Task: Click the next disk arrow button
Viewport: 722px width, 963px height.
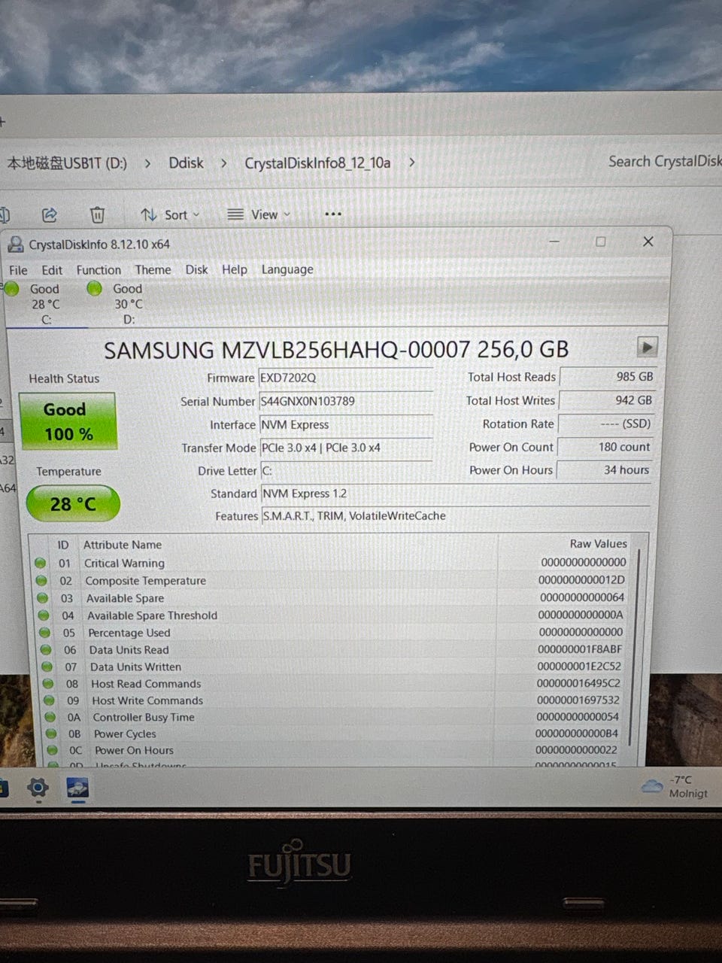Action: pos(647,347)
